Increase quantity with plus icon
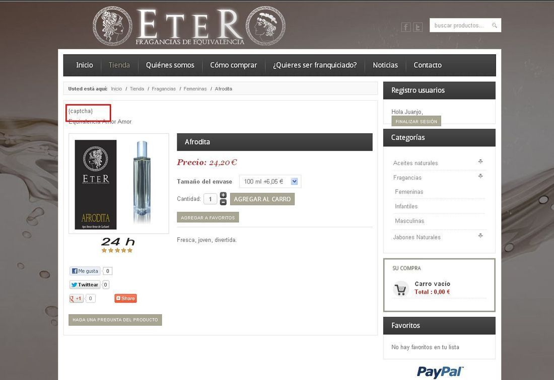 tap(223, 196)
